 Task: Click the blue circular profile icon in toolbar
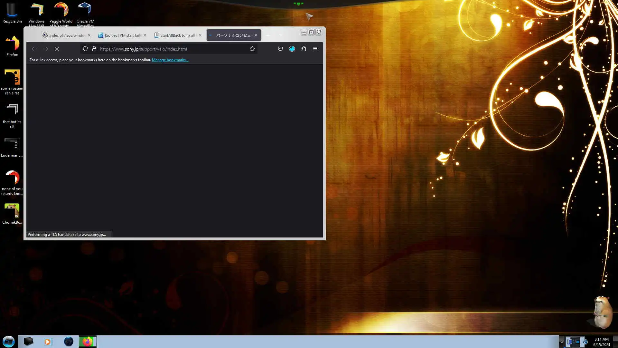292,49
